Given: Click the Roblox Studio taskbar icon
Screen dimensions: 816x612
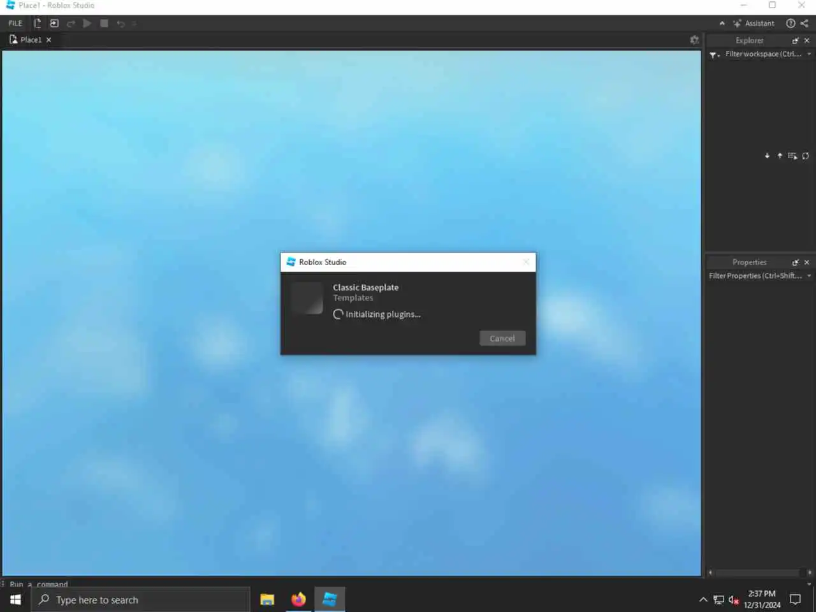Looking at the screenshot, I should [x=330, y=600].
